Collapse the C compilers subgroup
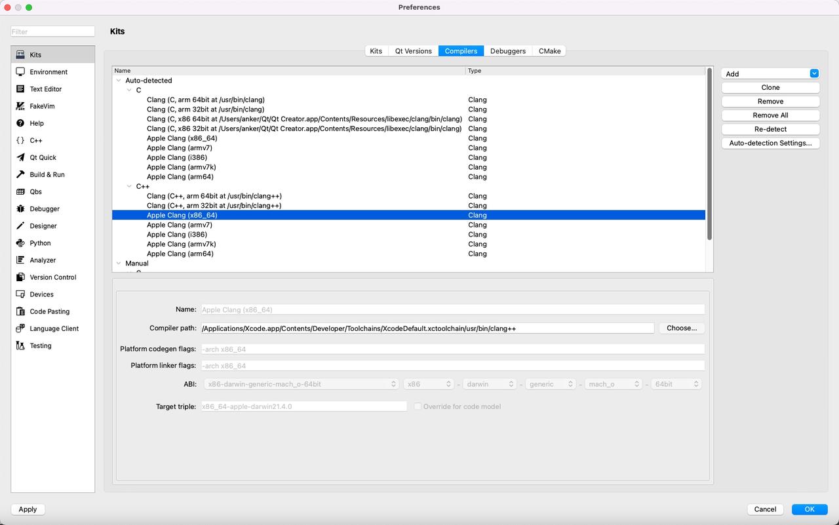Screen dimensions: 839x525 (129, 90)
